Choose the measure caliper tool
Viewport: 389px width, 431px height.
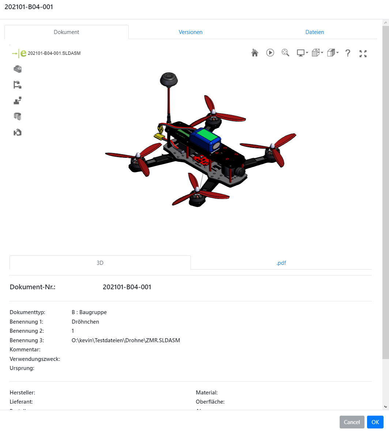(x=18, y=132)
